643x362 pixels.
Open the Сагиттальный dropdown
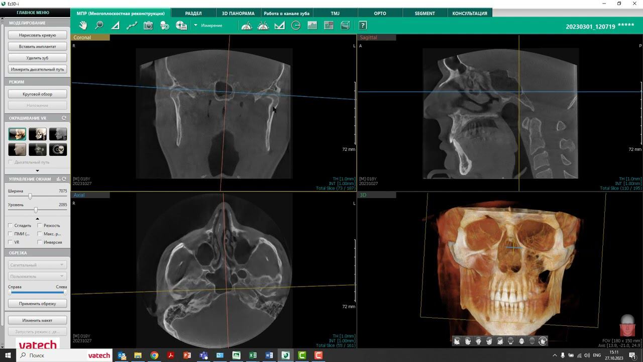click(x=37, y=265)
